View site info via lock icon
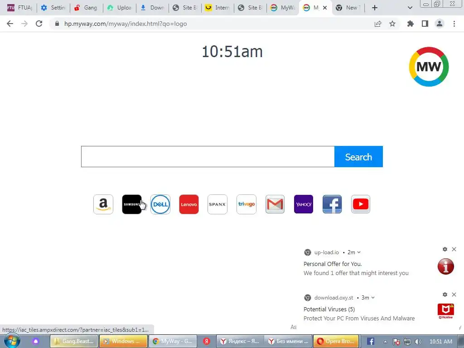 pos(57,24)
